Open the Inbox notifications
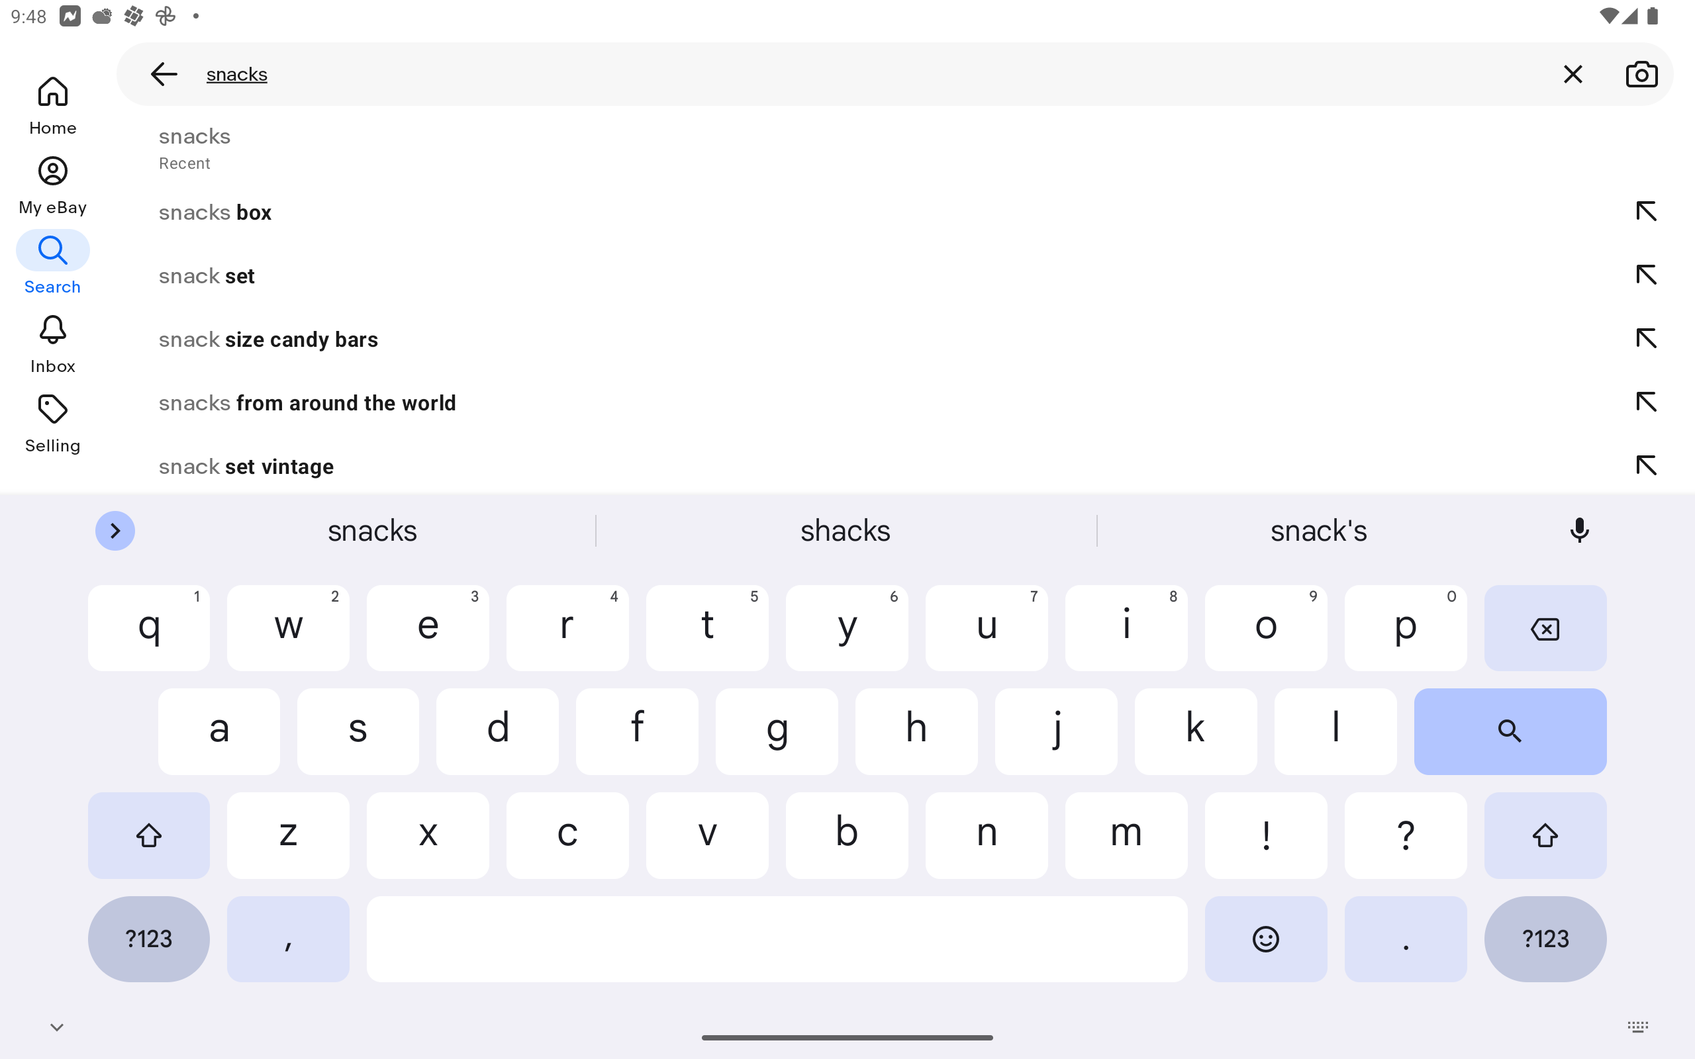The width and height of the screenshot is (1695, 1059). (x=52, y=344)
